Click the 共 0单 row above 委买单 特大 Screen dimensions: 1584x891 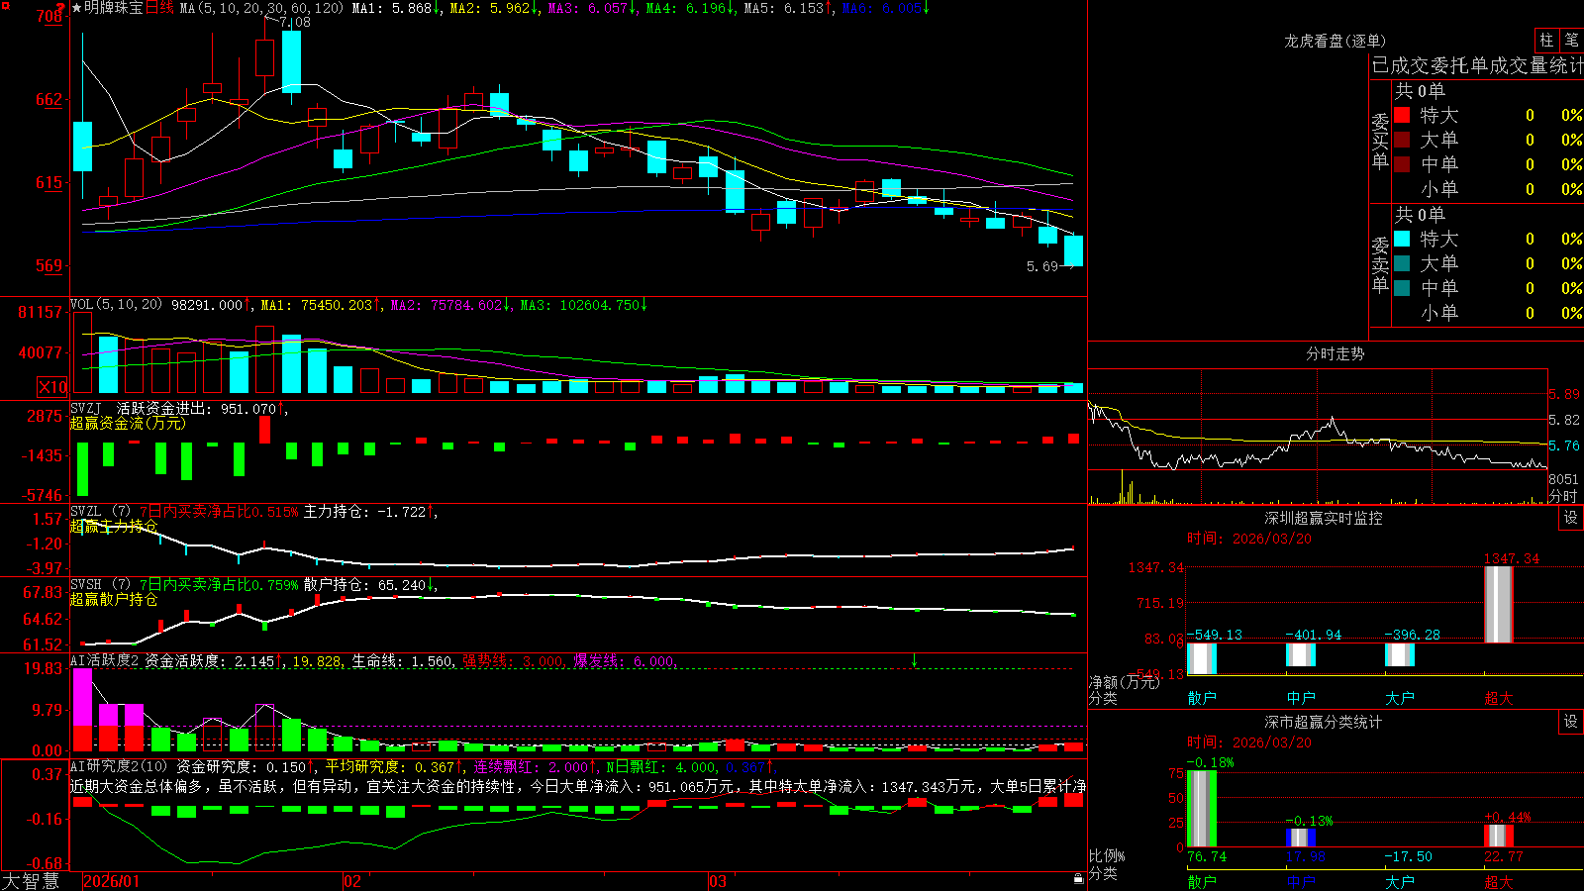pos(1420,91)
